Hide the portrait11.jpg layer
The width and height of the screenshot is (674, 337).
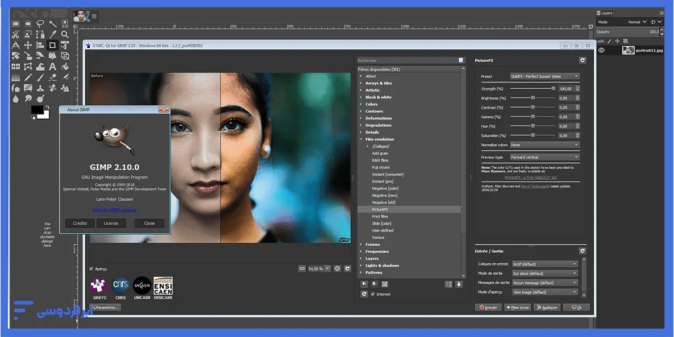[x=602, y=50]
